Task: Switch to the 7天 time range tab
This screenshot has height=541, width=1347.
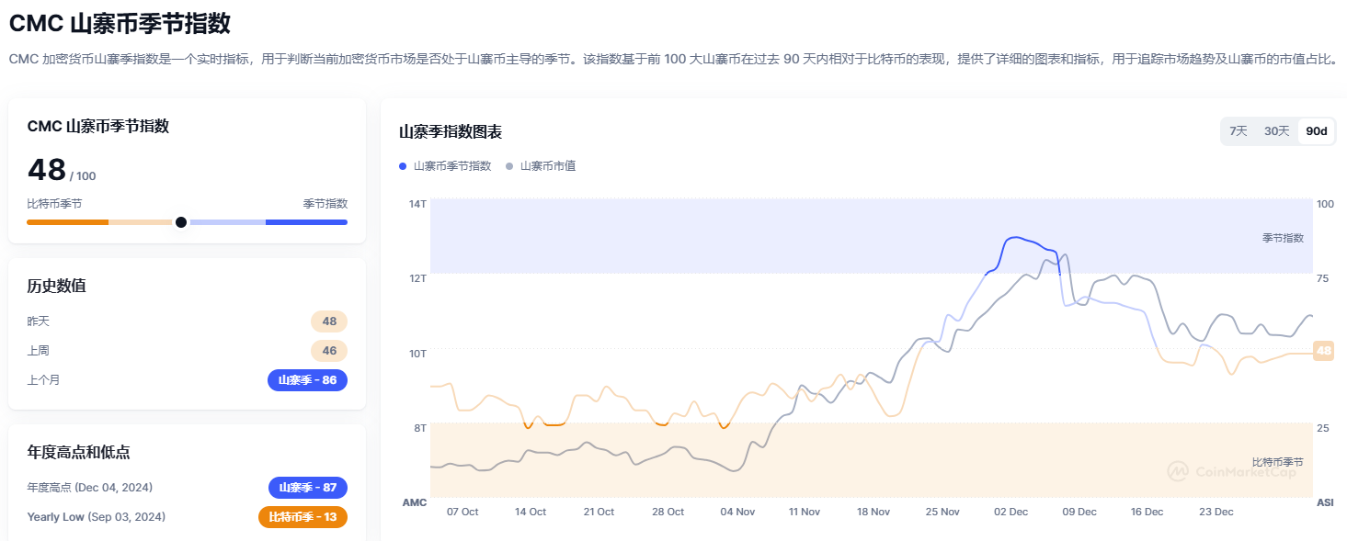Action: point(1238,130)
